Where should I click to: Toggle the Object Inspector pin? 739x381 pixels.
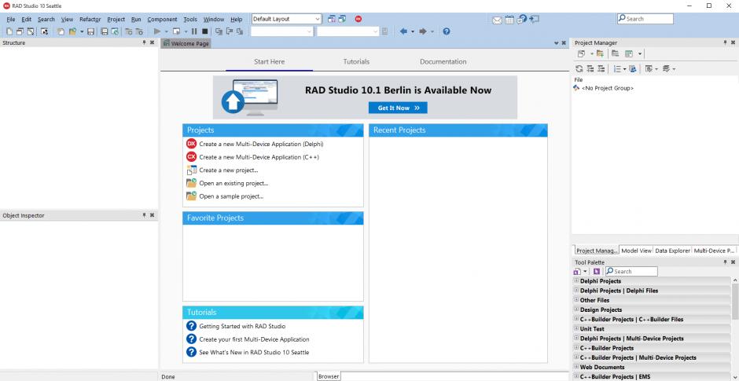pyautogui.click(x=144, y=215)
